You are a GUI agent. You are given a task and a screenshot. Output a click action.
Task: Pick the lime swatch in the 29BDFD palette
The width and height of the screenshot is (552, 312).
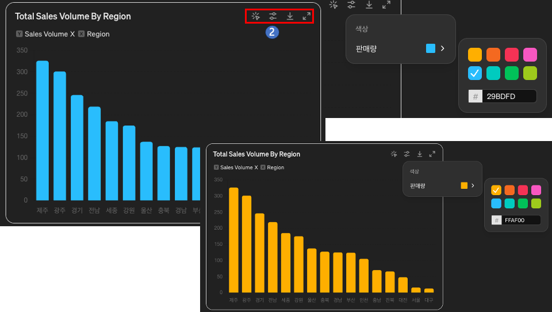(x=530, y=73)
